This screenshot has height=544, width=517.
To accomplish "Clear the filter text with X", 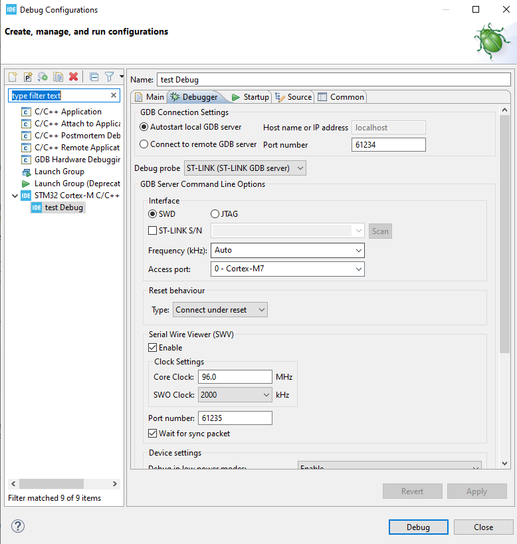I will (114, 95).
